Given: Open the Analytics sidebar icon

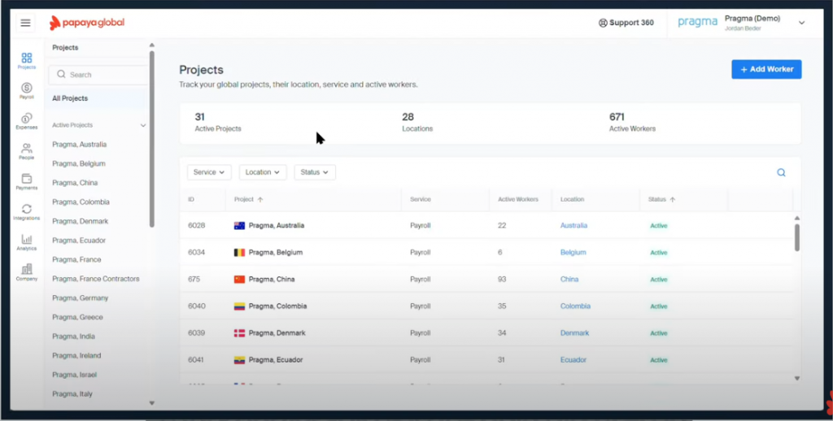Looking at the screenshot, I should [x=27, y=242].
